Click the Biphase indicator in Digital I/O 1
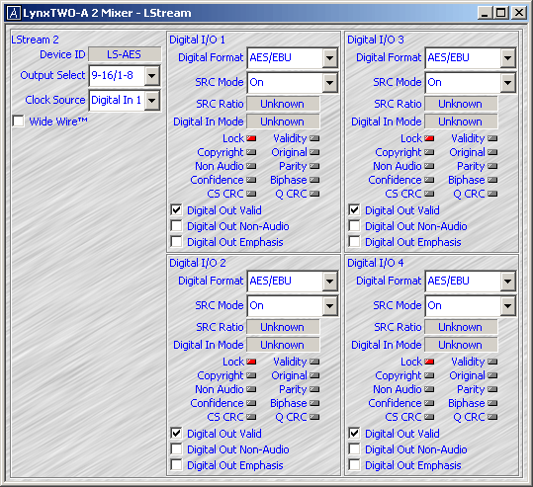 (314, 180)
